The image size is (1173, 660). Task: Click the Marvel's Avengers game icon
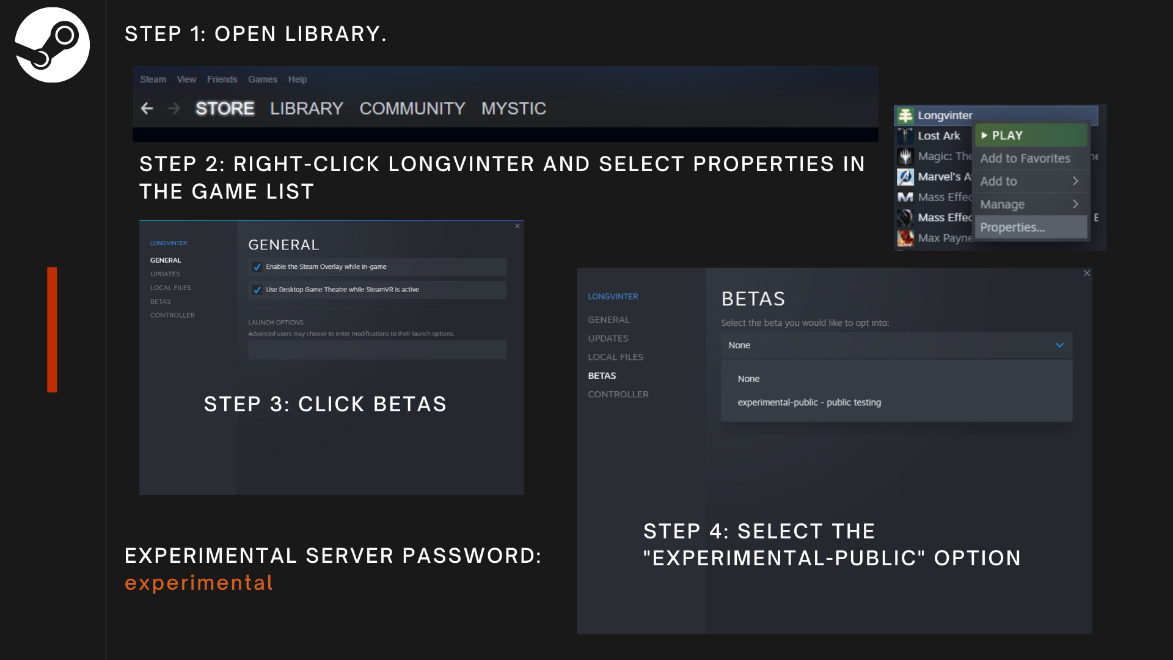point(905,177)
